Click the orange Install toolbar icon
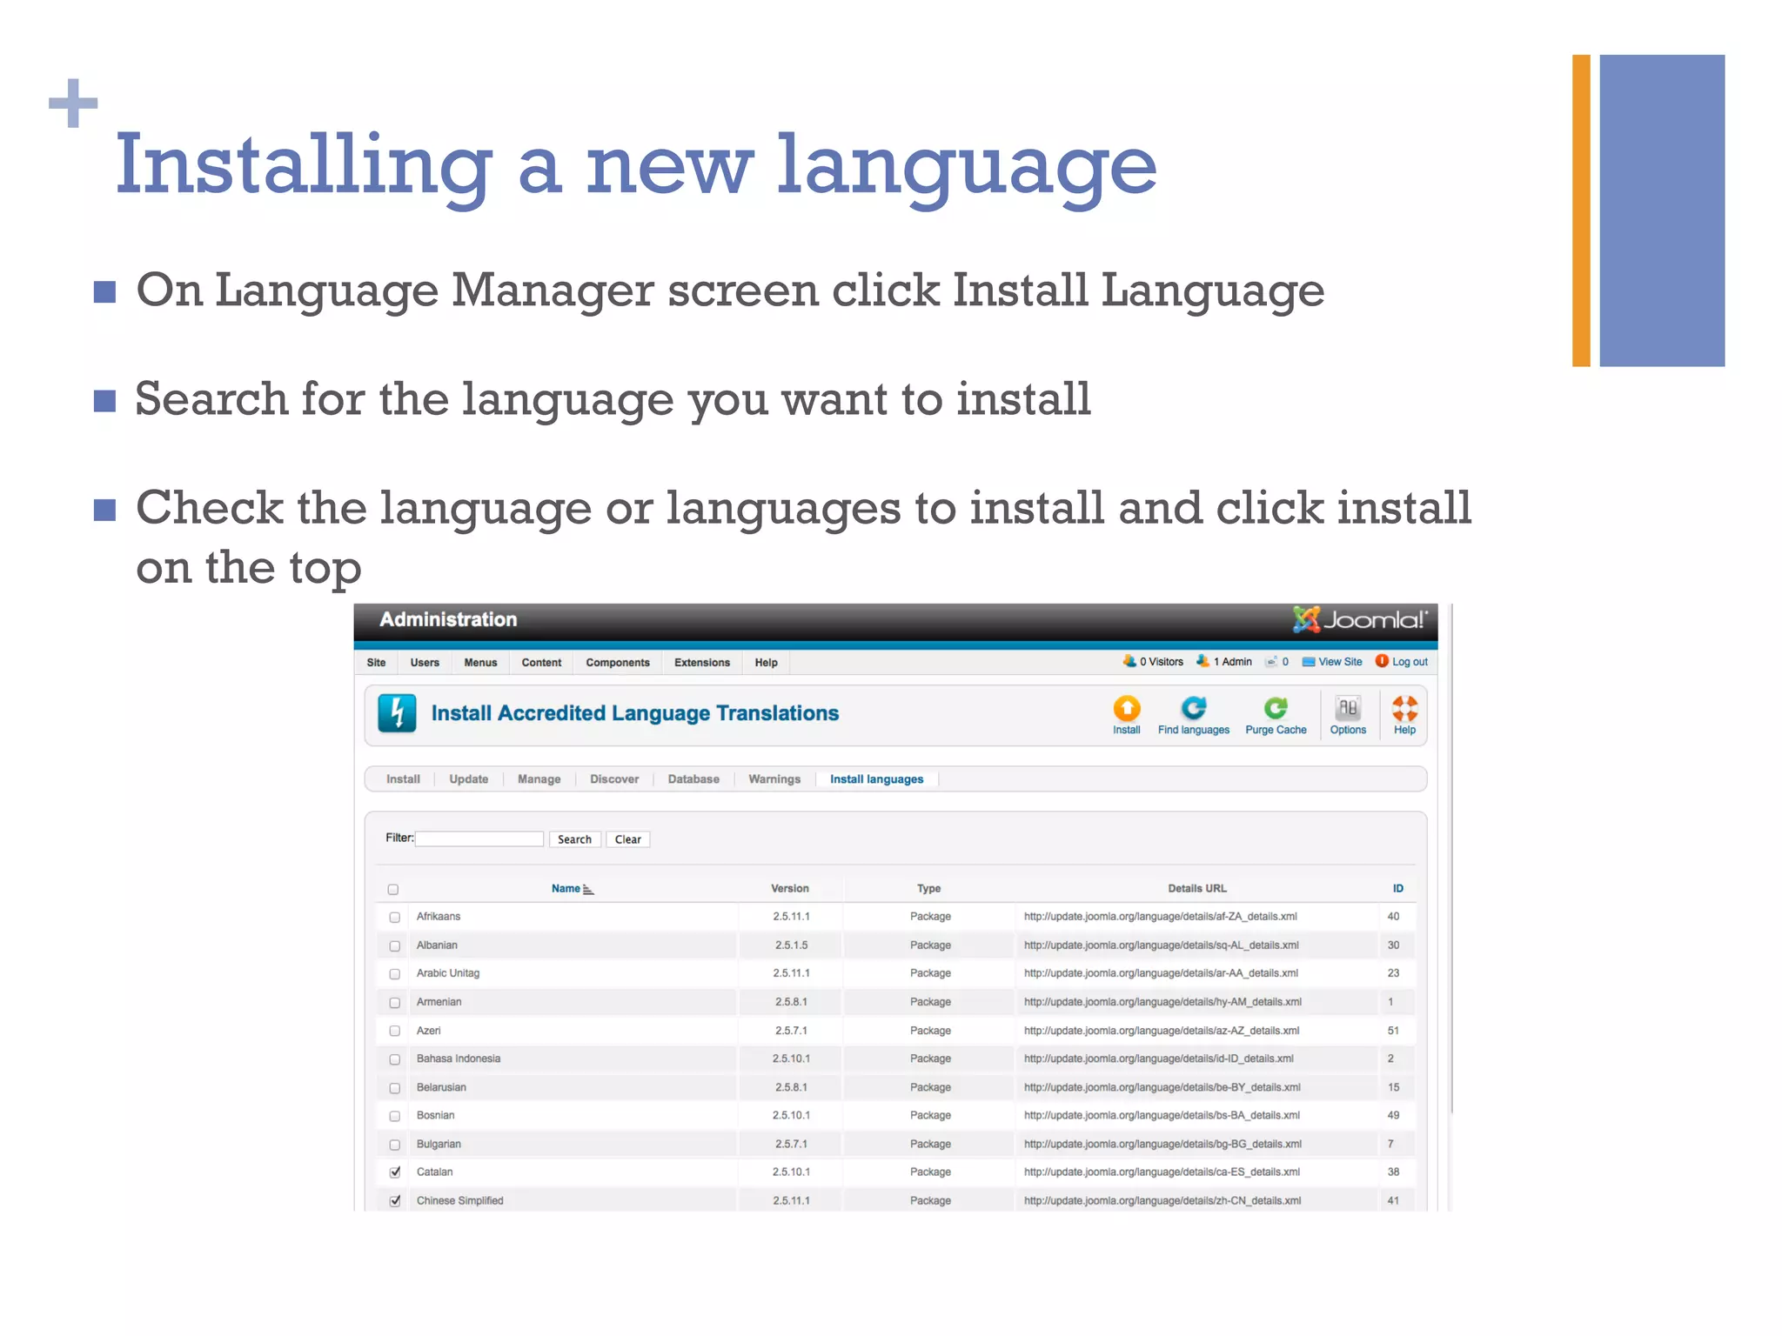This screenshot has width=1782, height=1336. 1127,708
